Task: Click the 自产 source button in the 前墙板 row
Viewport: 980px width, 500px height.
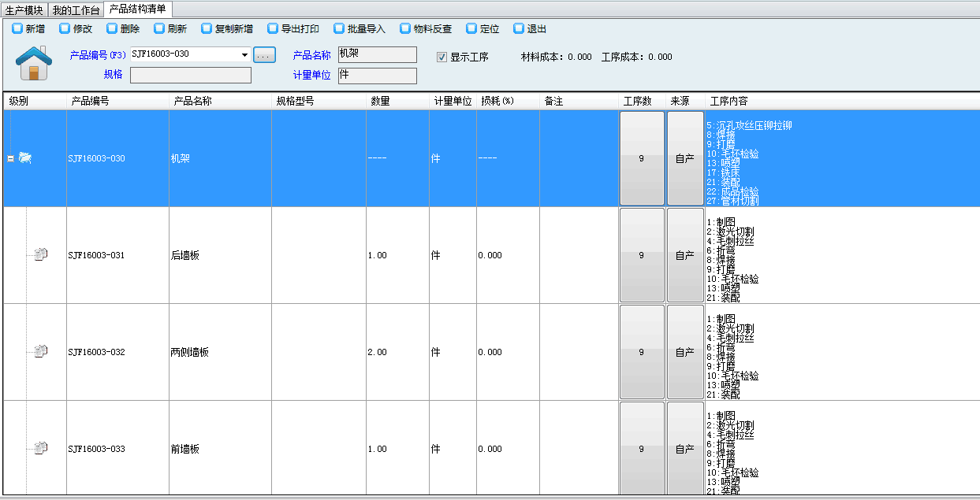Action: (x=685, y=449)
